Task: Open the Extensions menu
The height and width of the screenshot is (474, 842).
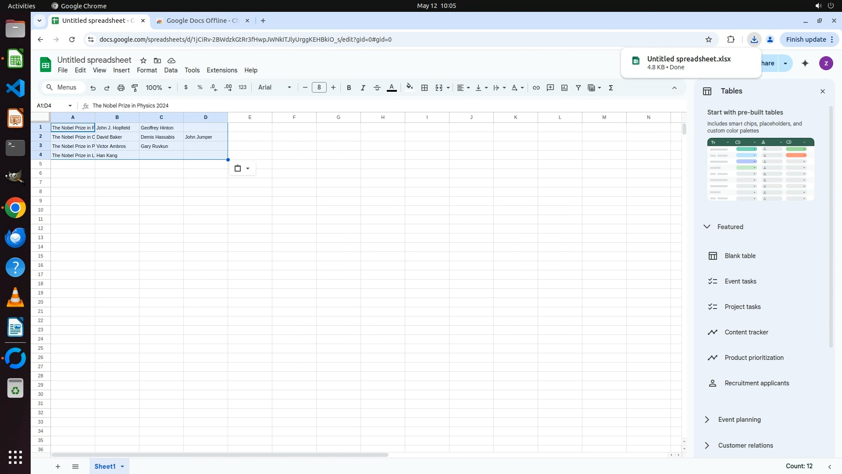Action: [x=221, y=70]
